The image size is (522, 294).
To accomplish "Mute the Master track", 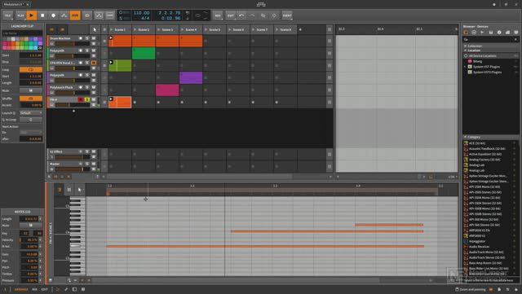I will coord(93,164).
